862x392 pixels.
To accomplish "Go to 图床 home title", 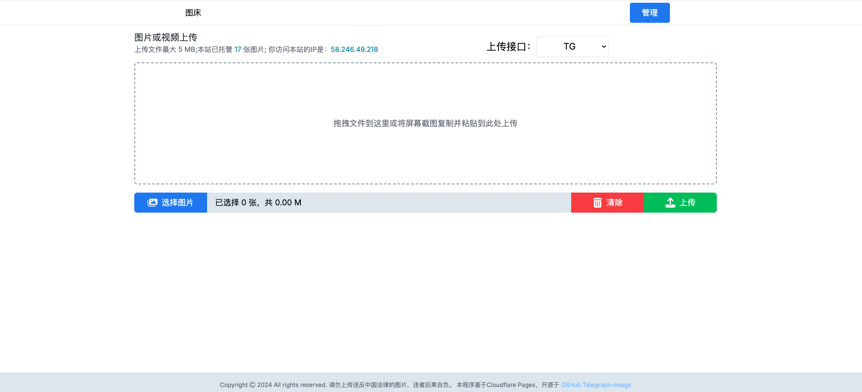I will tap(193, 13).
